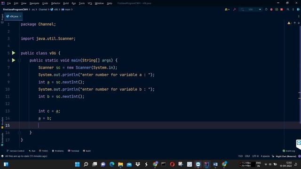Click caret position 15:9 indicator
The image size is (301, 169).
240,156
